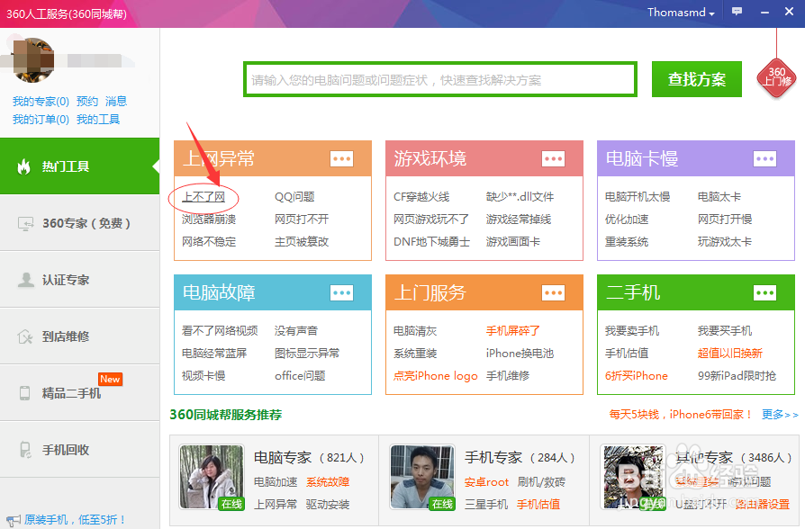The height and width of the screenshot is (529, 805).
Task: Select 优化加速 link
Action: tap(627, 220)
